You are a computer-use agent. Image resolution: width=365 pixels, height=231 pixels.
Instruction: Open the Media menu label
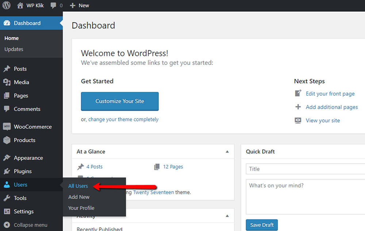tap(22, 82)
